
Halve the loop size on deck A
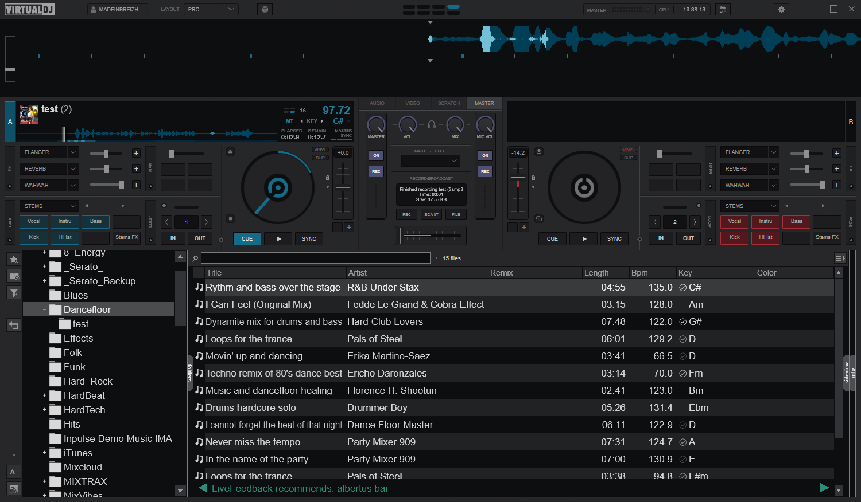pyautogui.click(x=166, y=222)
